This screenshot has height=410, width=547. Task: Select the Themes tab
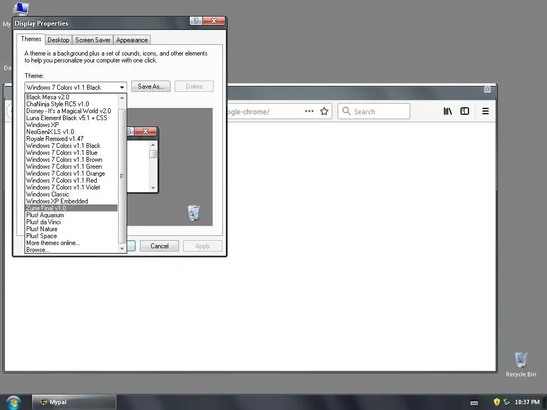tap(31, 39)
